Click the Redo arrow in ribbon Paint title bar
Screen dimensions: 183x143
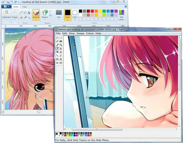click(15, 2)
